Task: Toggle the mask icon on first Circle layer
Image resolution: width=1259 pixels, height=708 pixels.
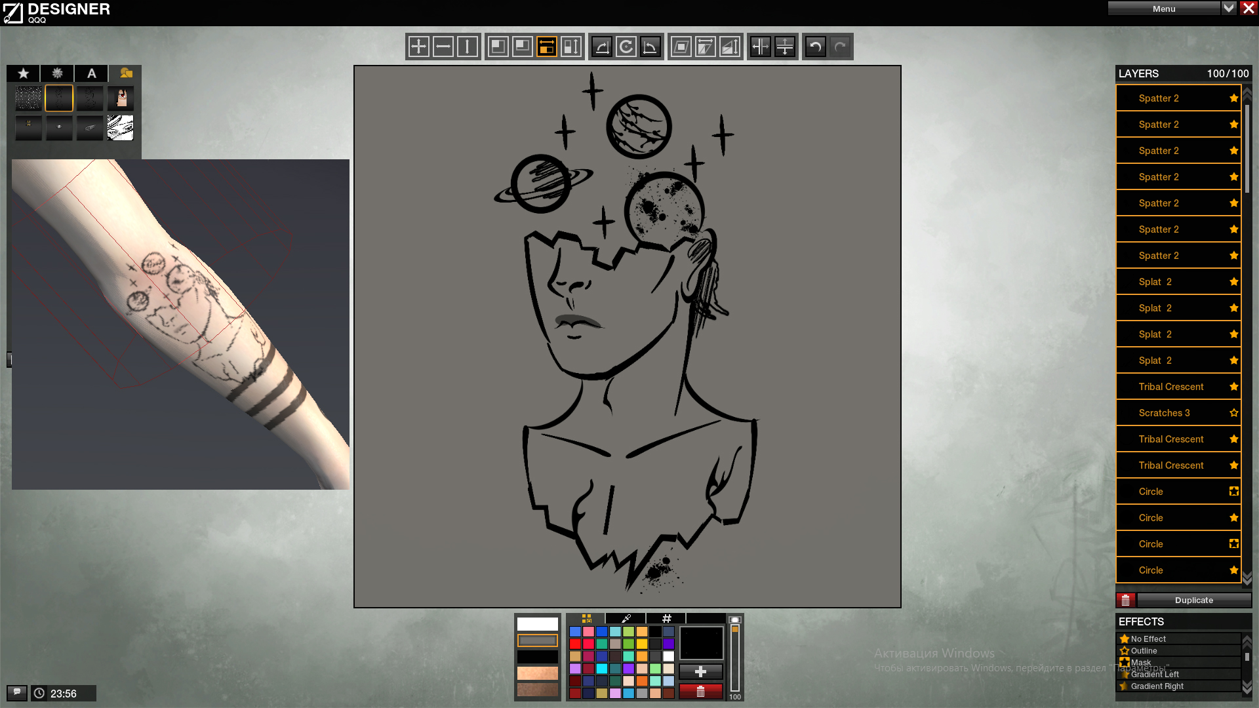Action: point(1234,492)
